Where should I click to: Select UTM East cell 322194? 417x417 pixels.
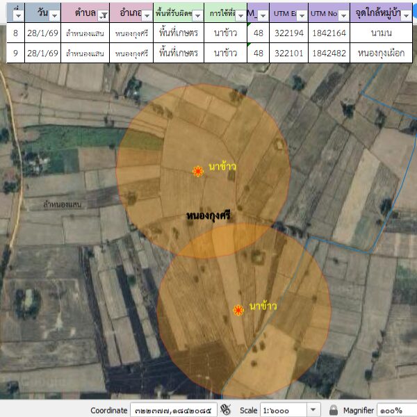288,33
